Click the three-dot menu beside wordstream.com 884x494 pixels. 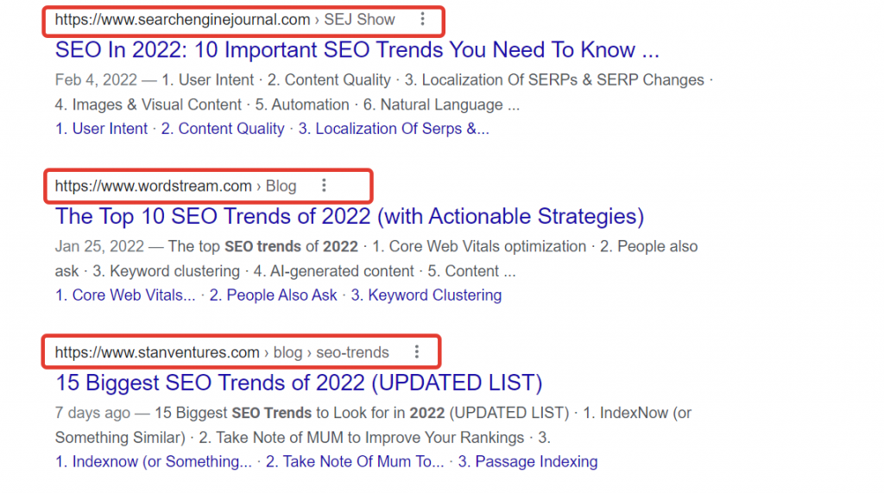324,186
